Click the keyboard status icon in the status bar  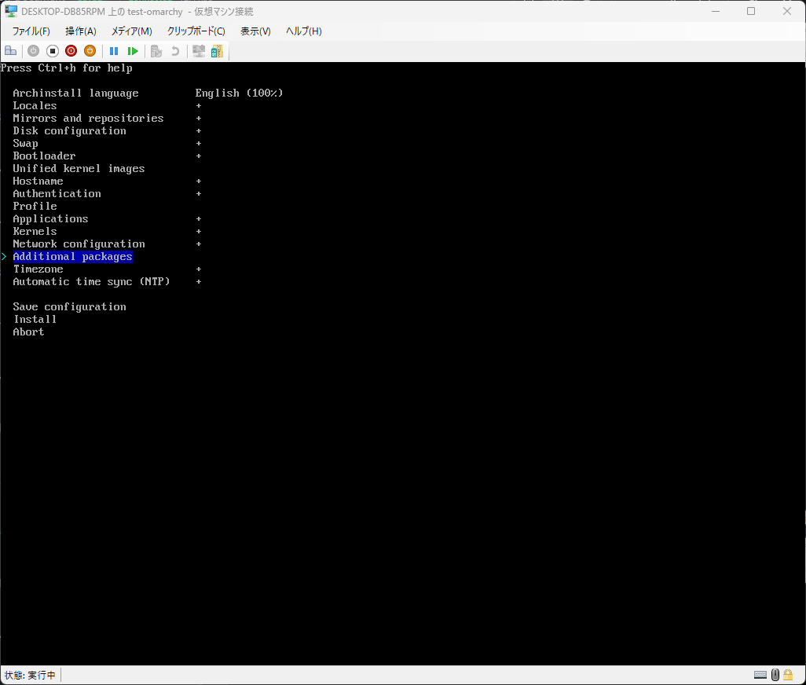coord(760,675)
